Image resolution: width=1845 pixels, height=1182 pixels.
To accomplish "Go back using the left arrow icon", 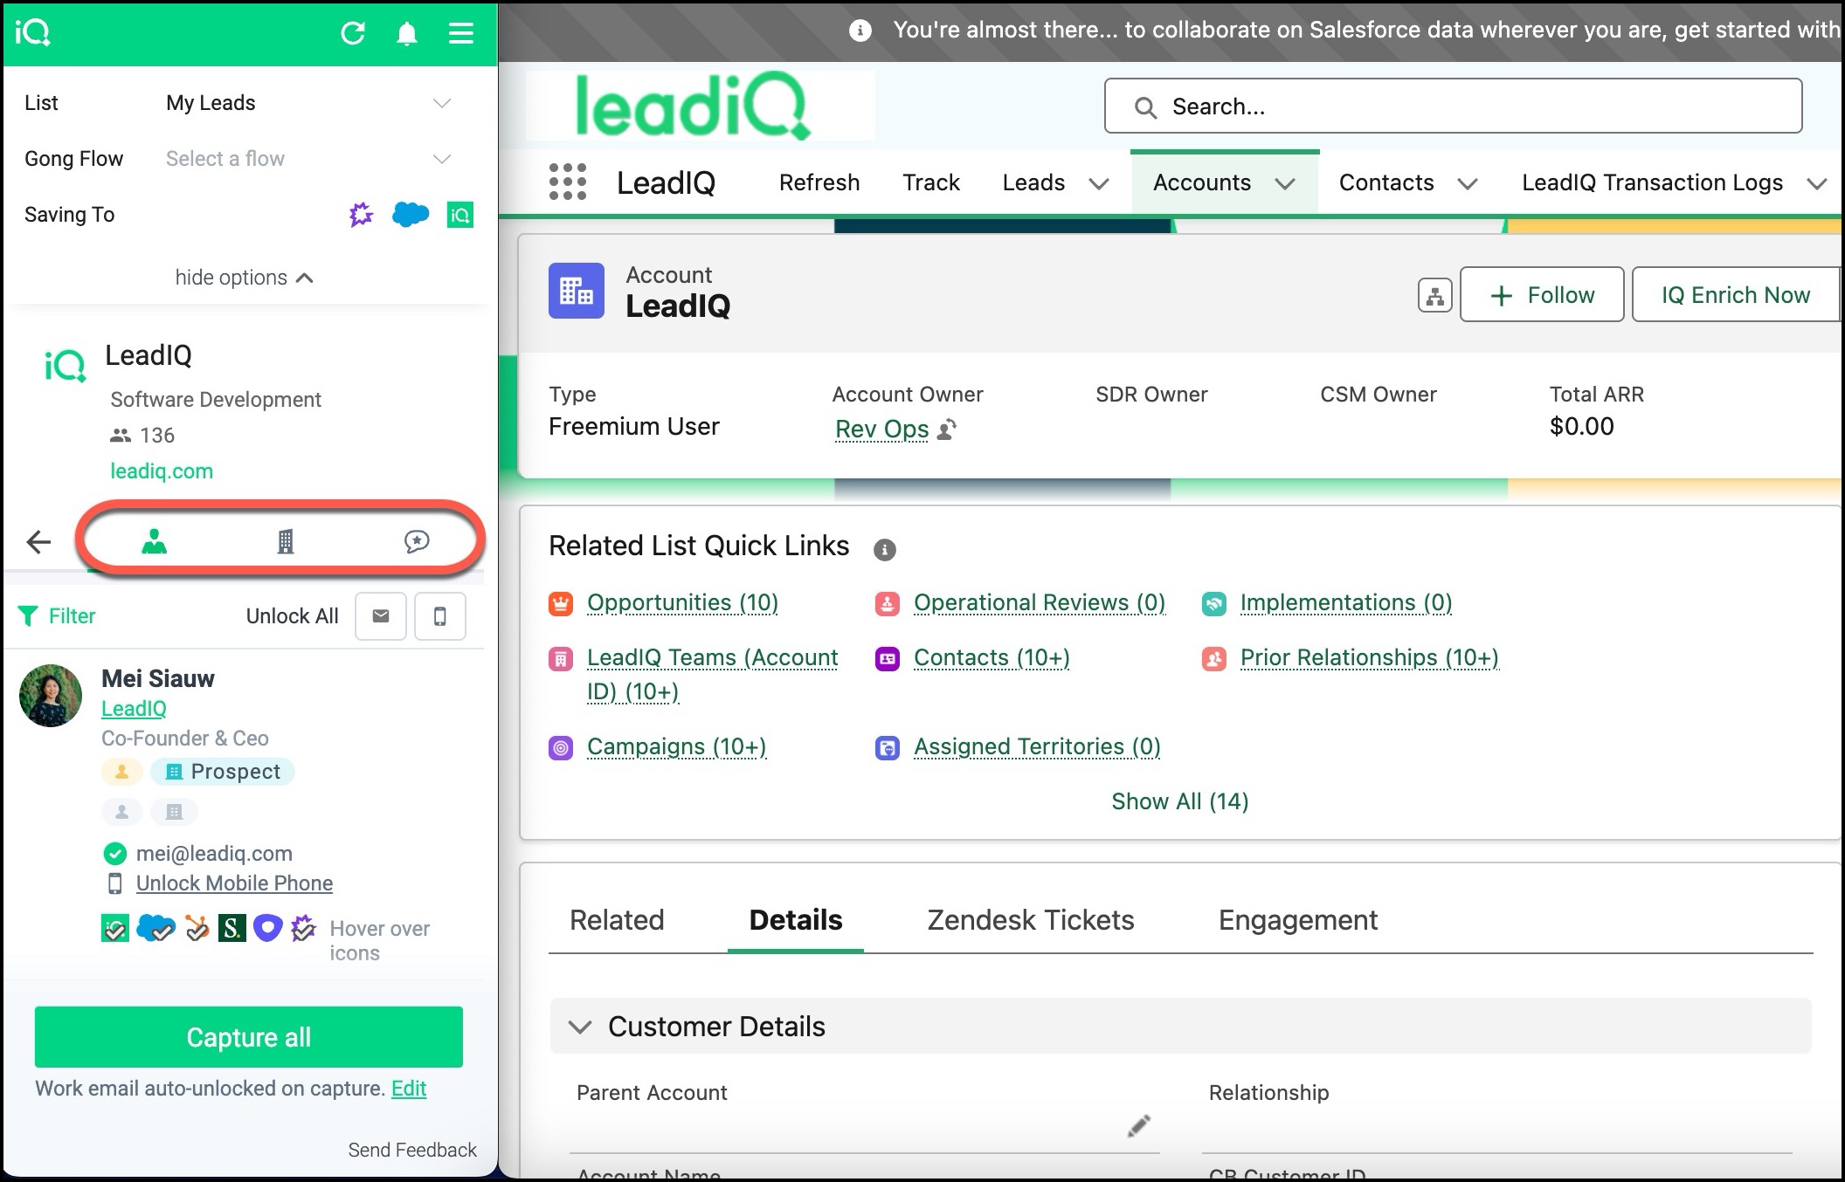I will point(38,542).
